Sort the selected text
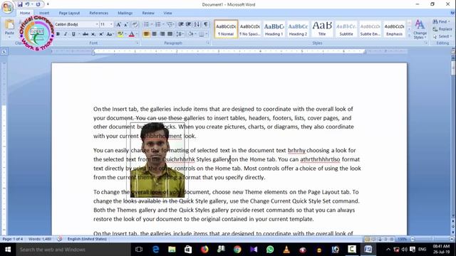 pyautogui.click(x=197, y=24)
